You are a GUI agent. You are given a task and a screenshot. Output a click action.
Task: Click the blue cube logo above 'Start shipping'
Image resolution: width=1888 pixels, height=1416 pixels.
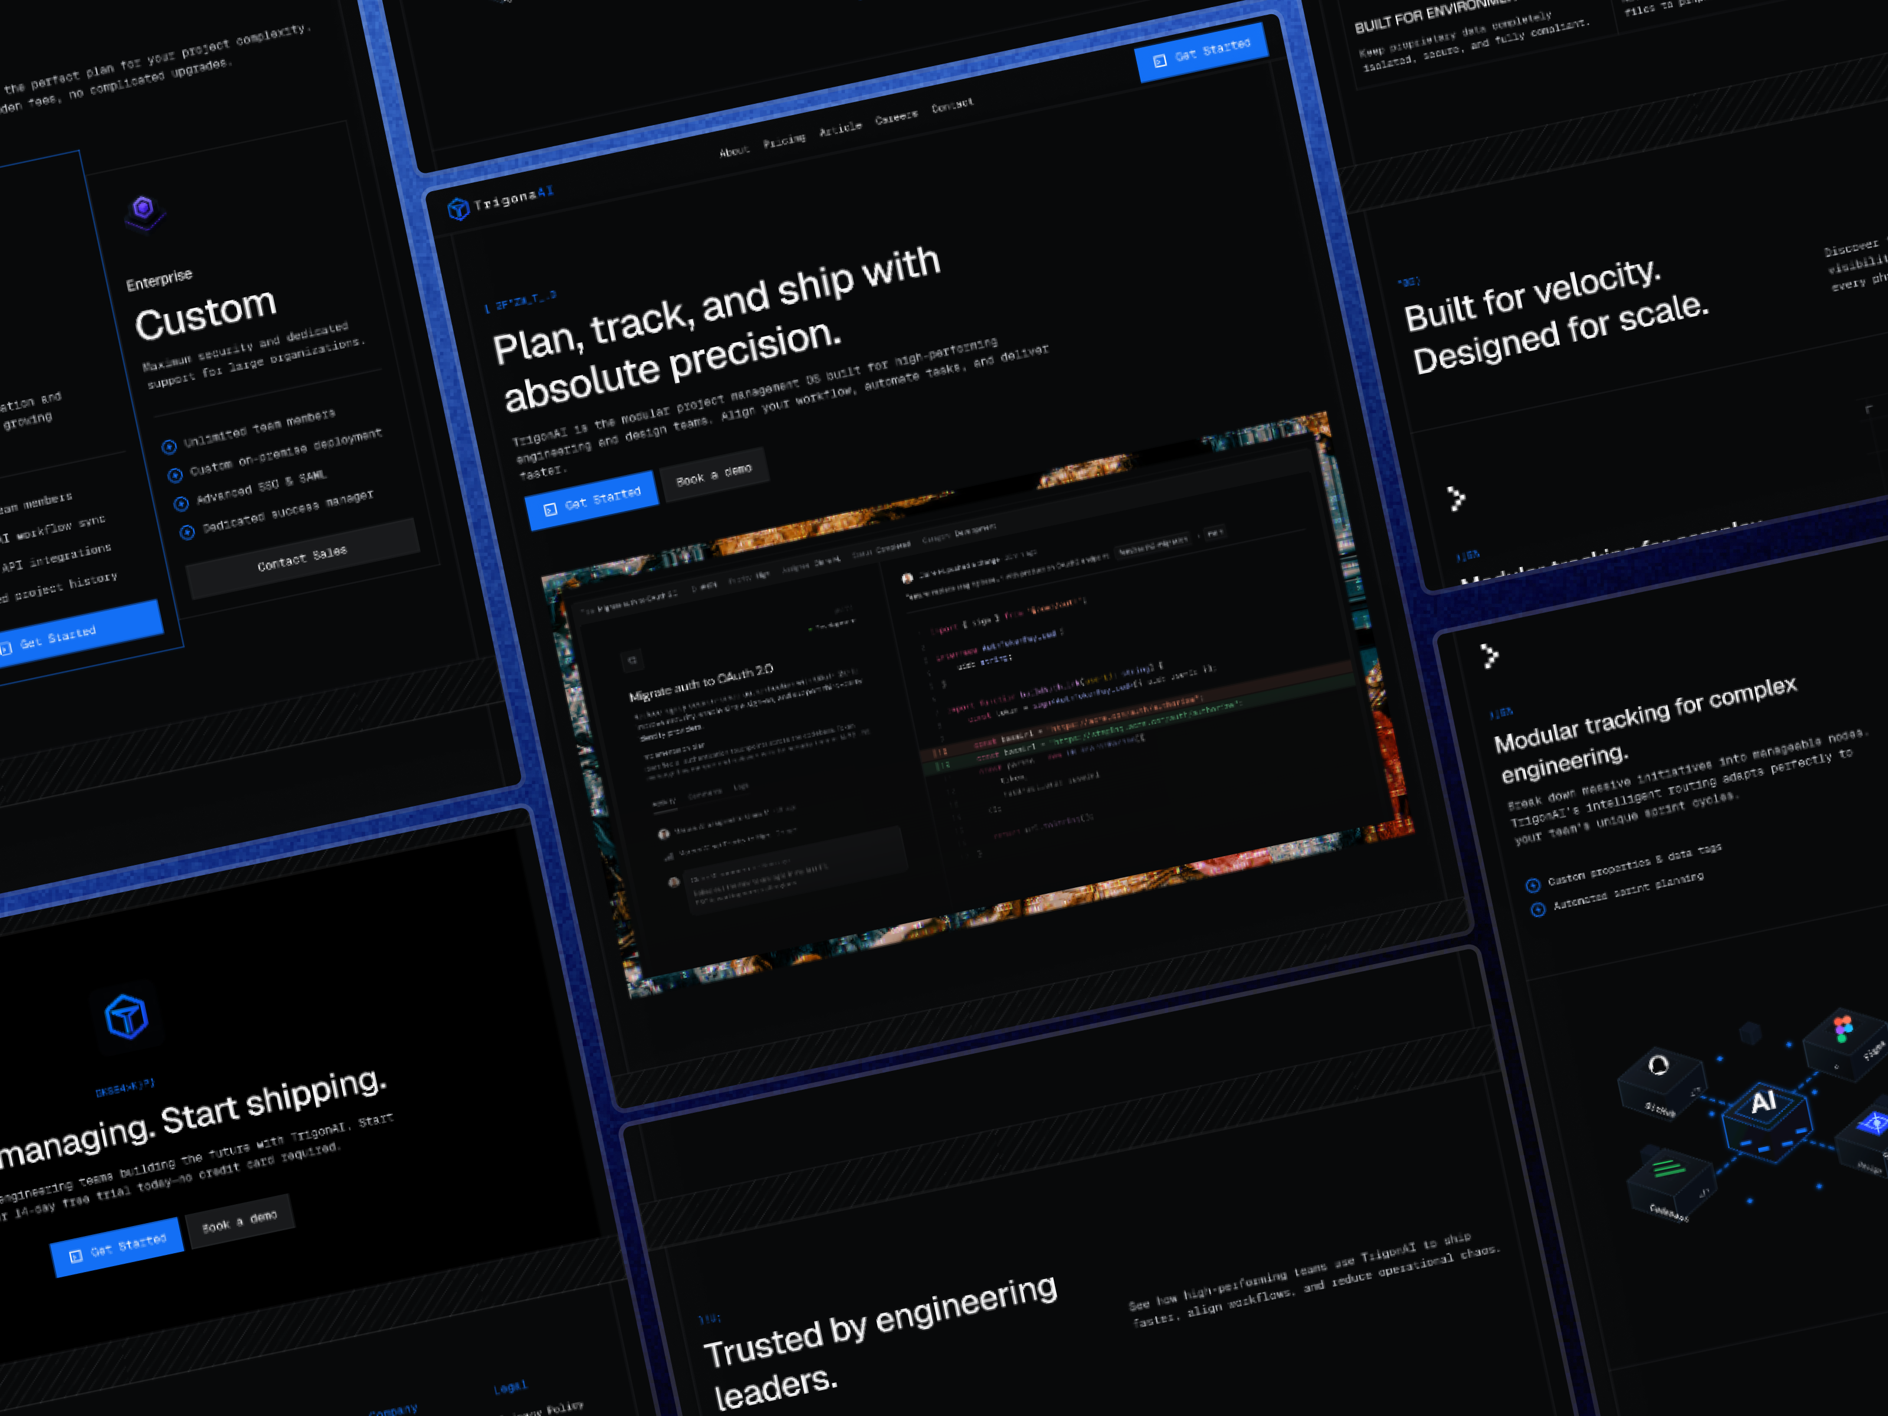[x=126, y=1016]
